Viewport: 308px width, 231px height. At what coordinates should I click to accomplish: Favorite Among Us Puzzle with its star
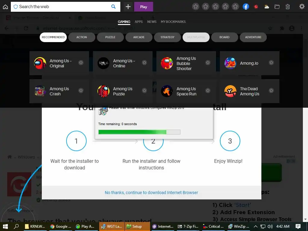pos(144,91)
